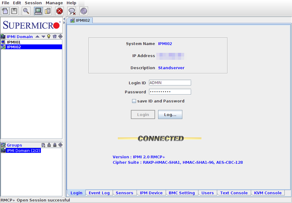Click the magnifying glass search icon
Image resolution: width=292 pixels, height=203 pixels.
point(26,11)
